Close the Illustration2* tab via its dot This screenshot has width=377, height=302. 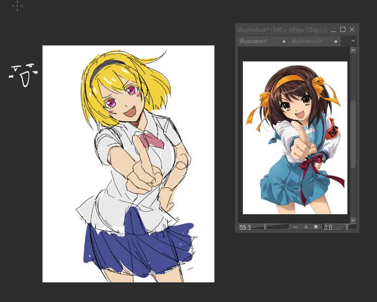point(335,41)
